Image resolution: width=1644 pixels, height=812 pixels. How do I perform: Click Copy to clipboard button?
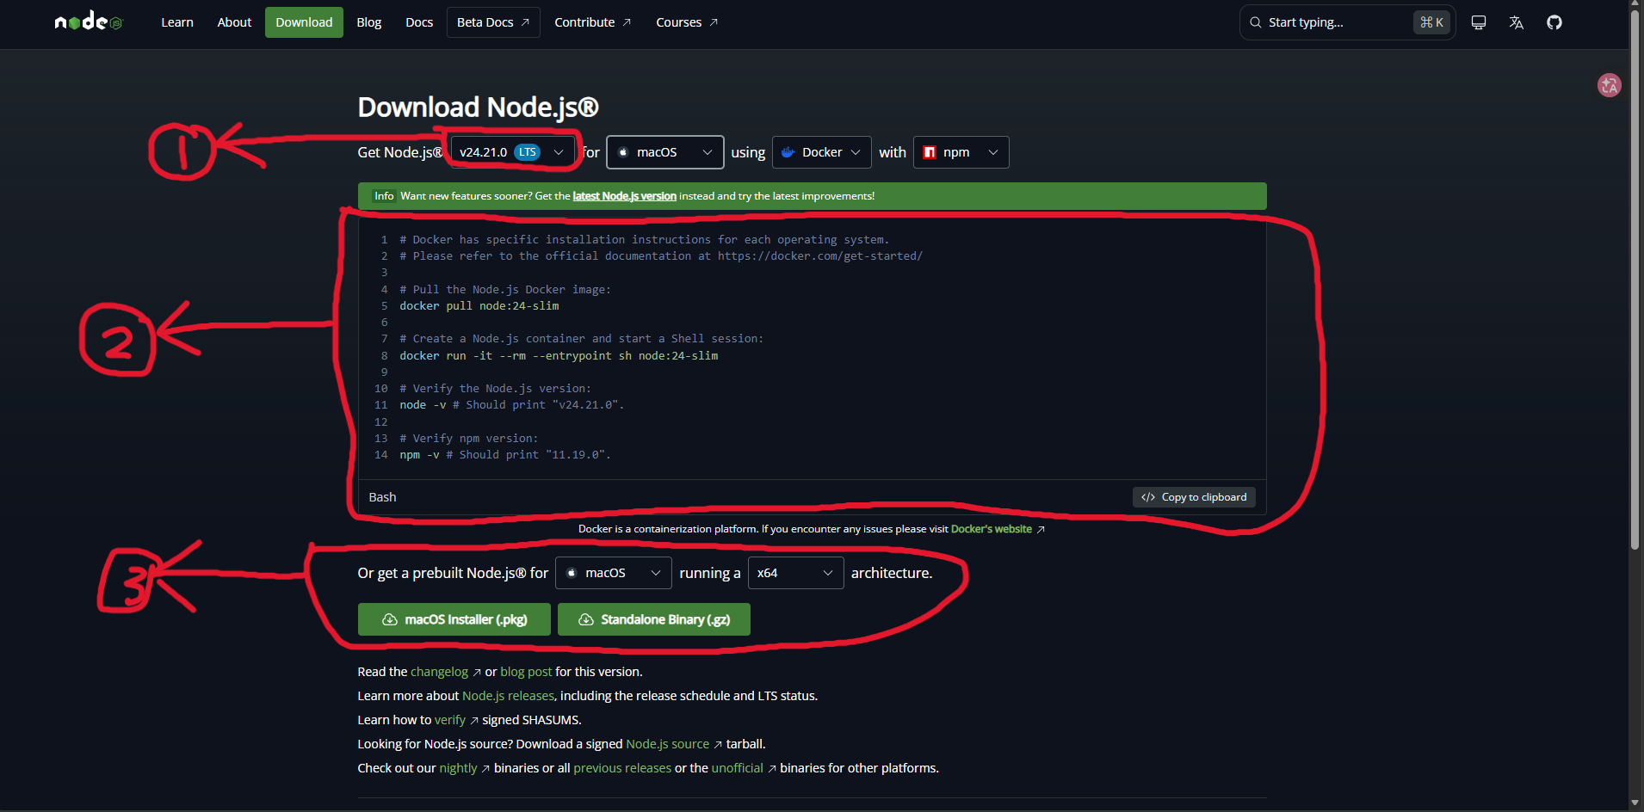click(x=1194, y=497)
